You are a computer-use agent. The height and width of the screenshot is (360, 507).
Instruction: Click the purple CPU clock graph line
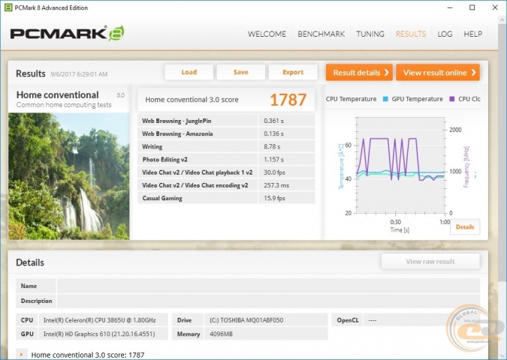coord(379,139)
